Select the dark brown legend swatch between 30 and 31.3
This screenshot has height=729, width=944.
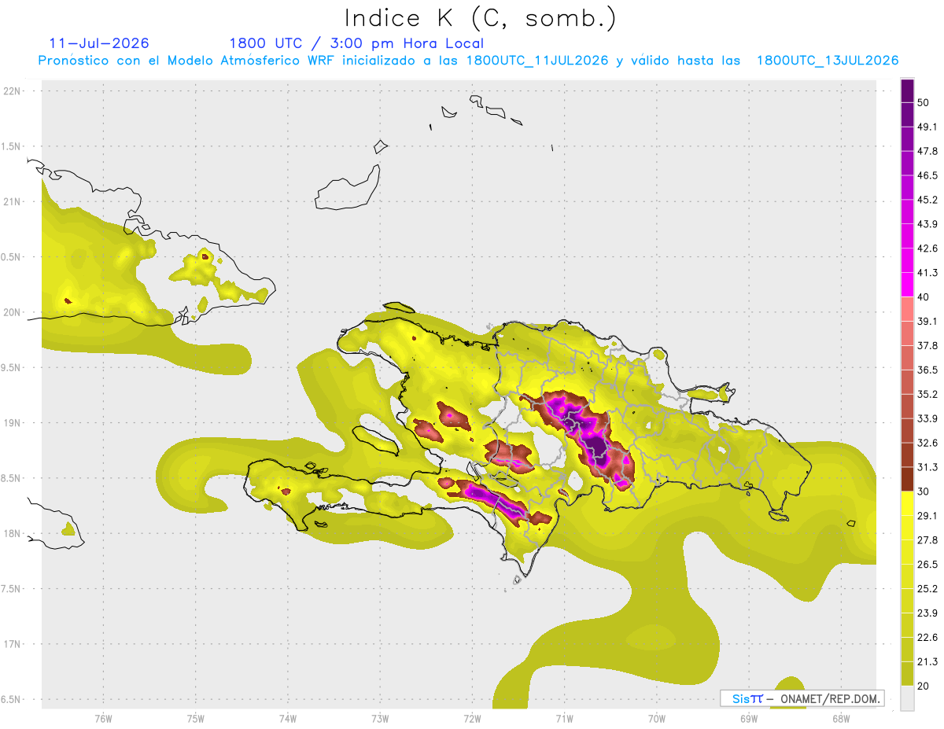click(x=907, y=479)
